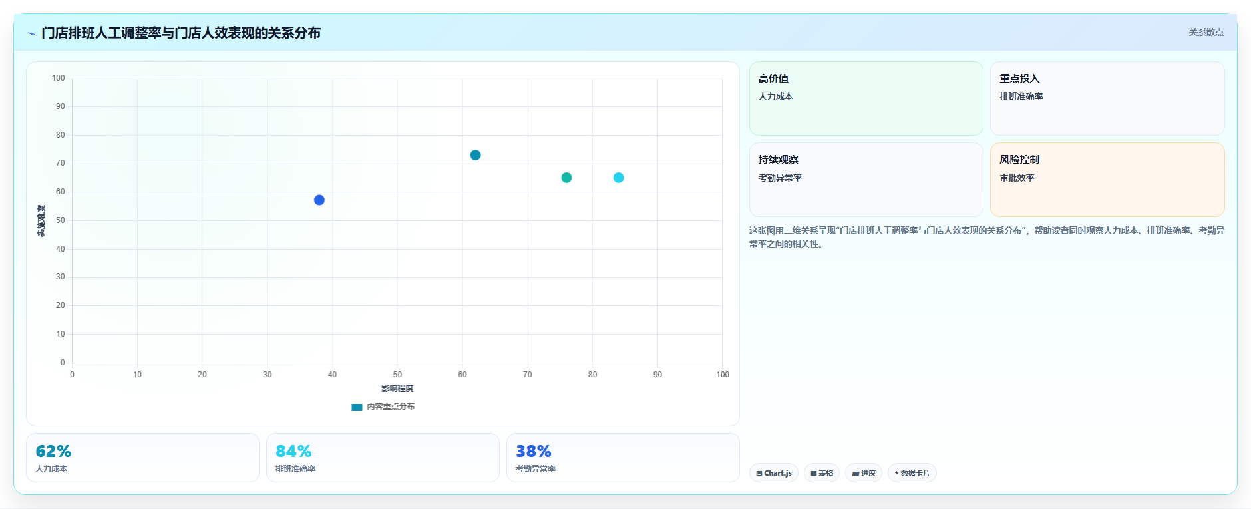1251x509 pixels.
Task: Open the 持续观察 考勤异常率 card
Action: click(x=866, y=180)
